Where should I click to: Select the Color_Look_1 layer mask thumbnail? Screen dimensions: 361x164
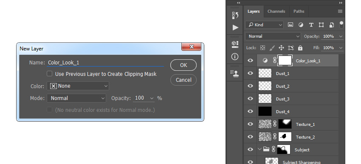[285, 61]
